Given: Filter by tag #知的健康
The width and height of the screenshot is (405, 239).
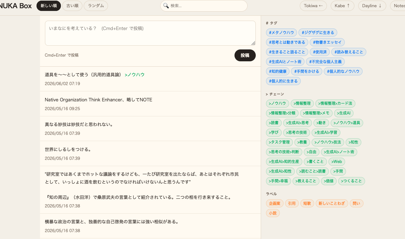Looking at the screenshot, I should pyautogui.click(x=278, y=71).
